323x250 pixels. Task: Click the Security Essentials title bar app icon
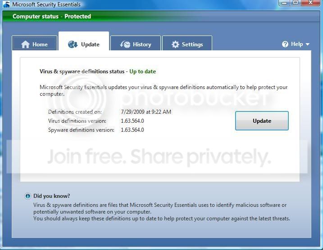click(6, 4)
